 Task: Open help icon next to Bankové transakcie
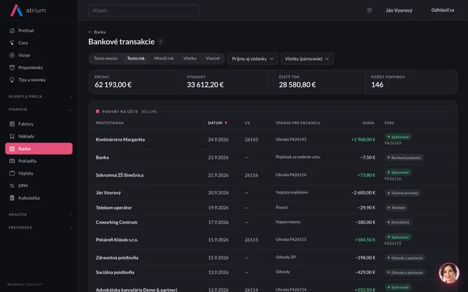pyautogui.click(x=160, y=42)
